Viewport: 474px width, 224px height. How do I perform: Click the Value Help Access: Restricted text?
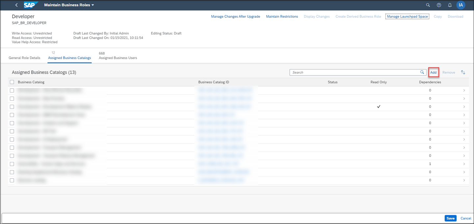35,42
